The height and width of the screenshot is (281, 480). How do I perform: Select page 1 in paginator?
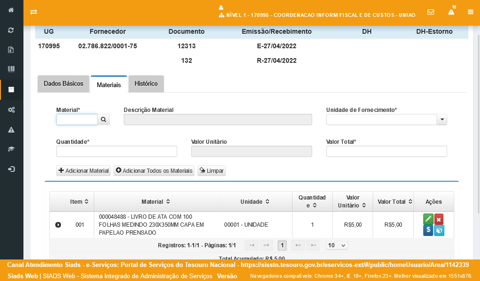point(282,245)
